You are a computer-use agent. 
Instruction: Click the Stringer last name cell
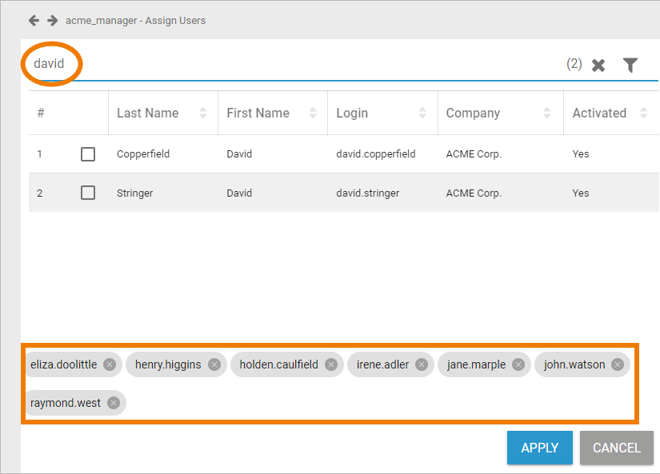pyautogui.click(x=134, y=193)
